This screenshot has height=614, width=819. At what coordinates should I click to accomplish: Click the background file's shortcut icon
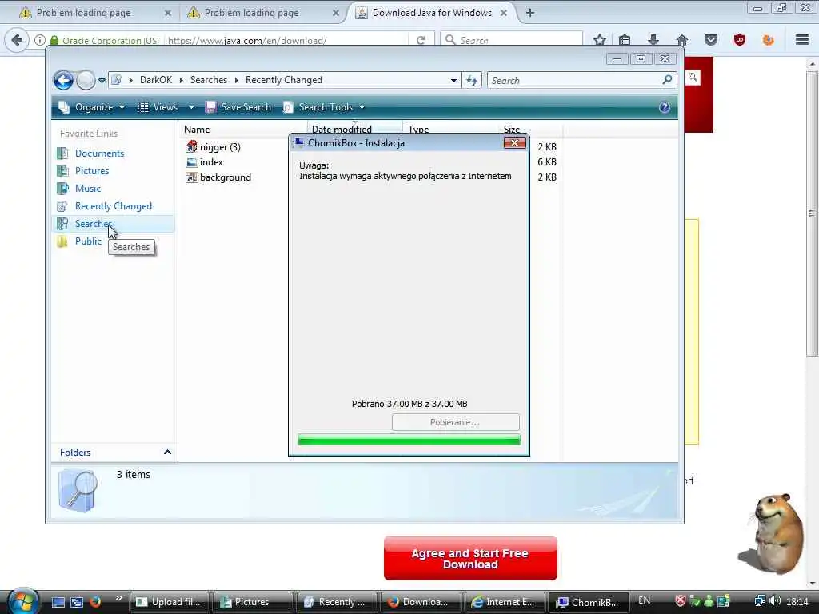[192, 177]
